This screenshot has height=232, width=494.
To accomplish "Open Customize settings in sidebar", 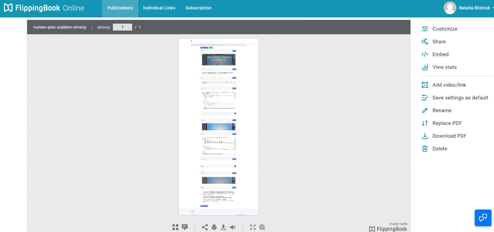I will (445, 29).
